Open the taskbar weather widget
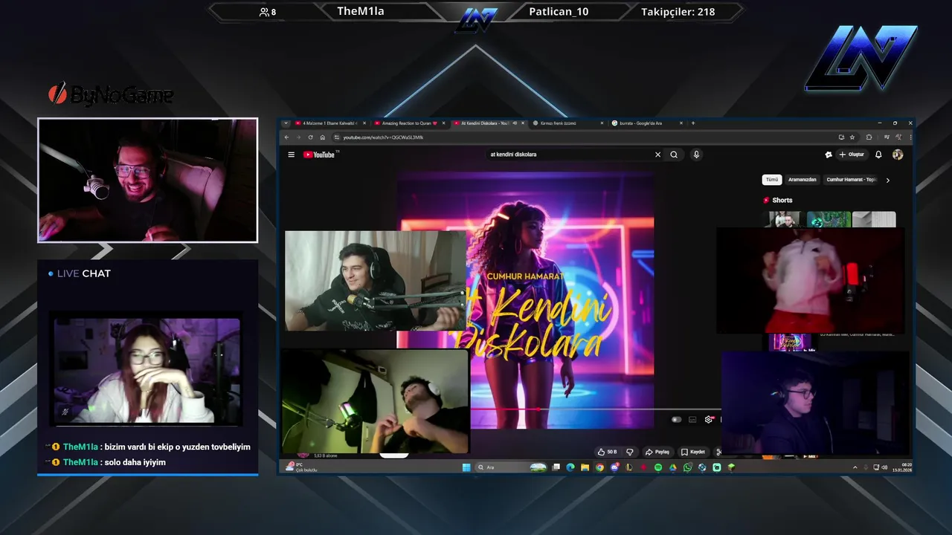Image resolution: width=952 pixels, height=535 pixels. [302, 467]
